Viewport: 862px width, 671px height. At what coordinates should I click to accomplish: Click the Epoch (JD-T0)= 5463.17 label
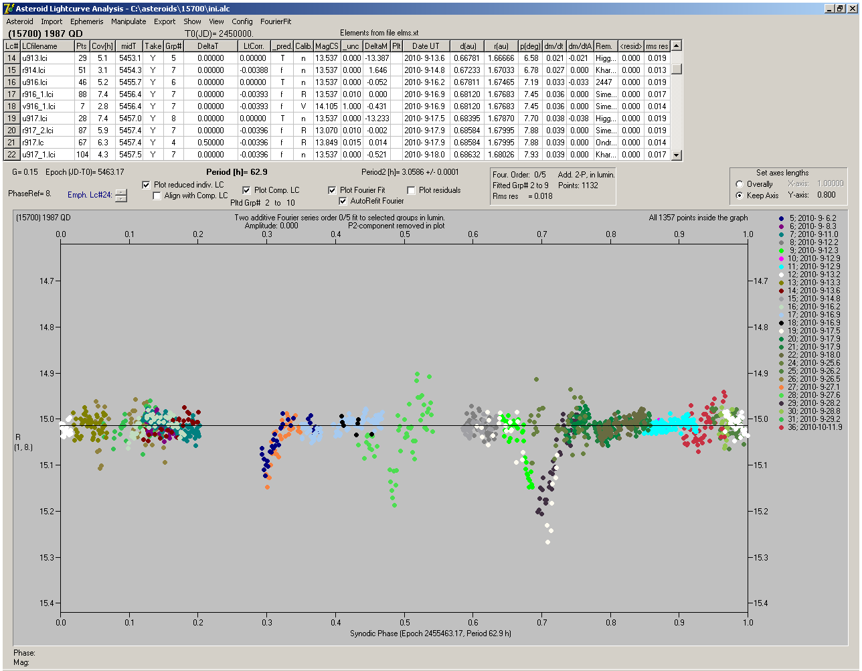pyautogui.click(x=84, y=172)
